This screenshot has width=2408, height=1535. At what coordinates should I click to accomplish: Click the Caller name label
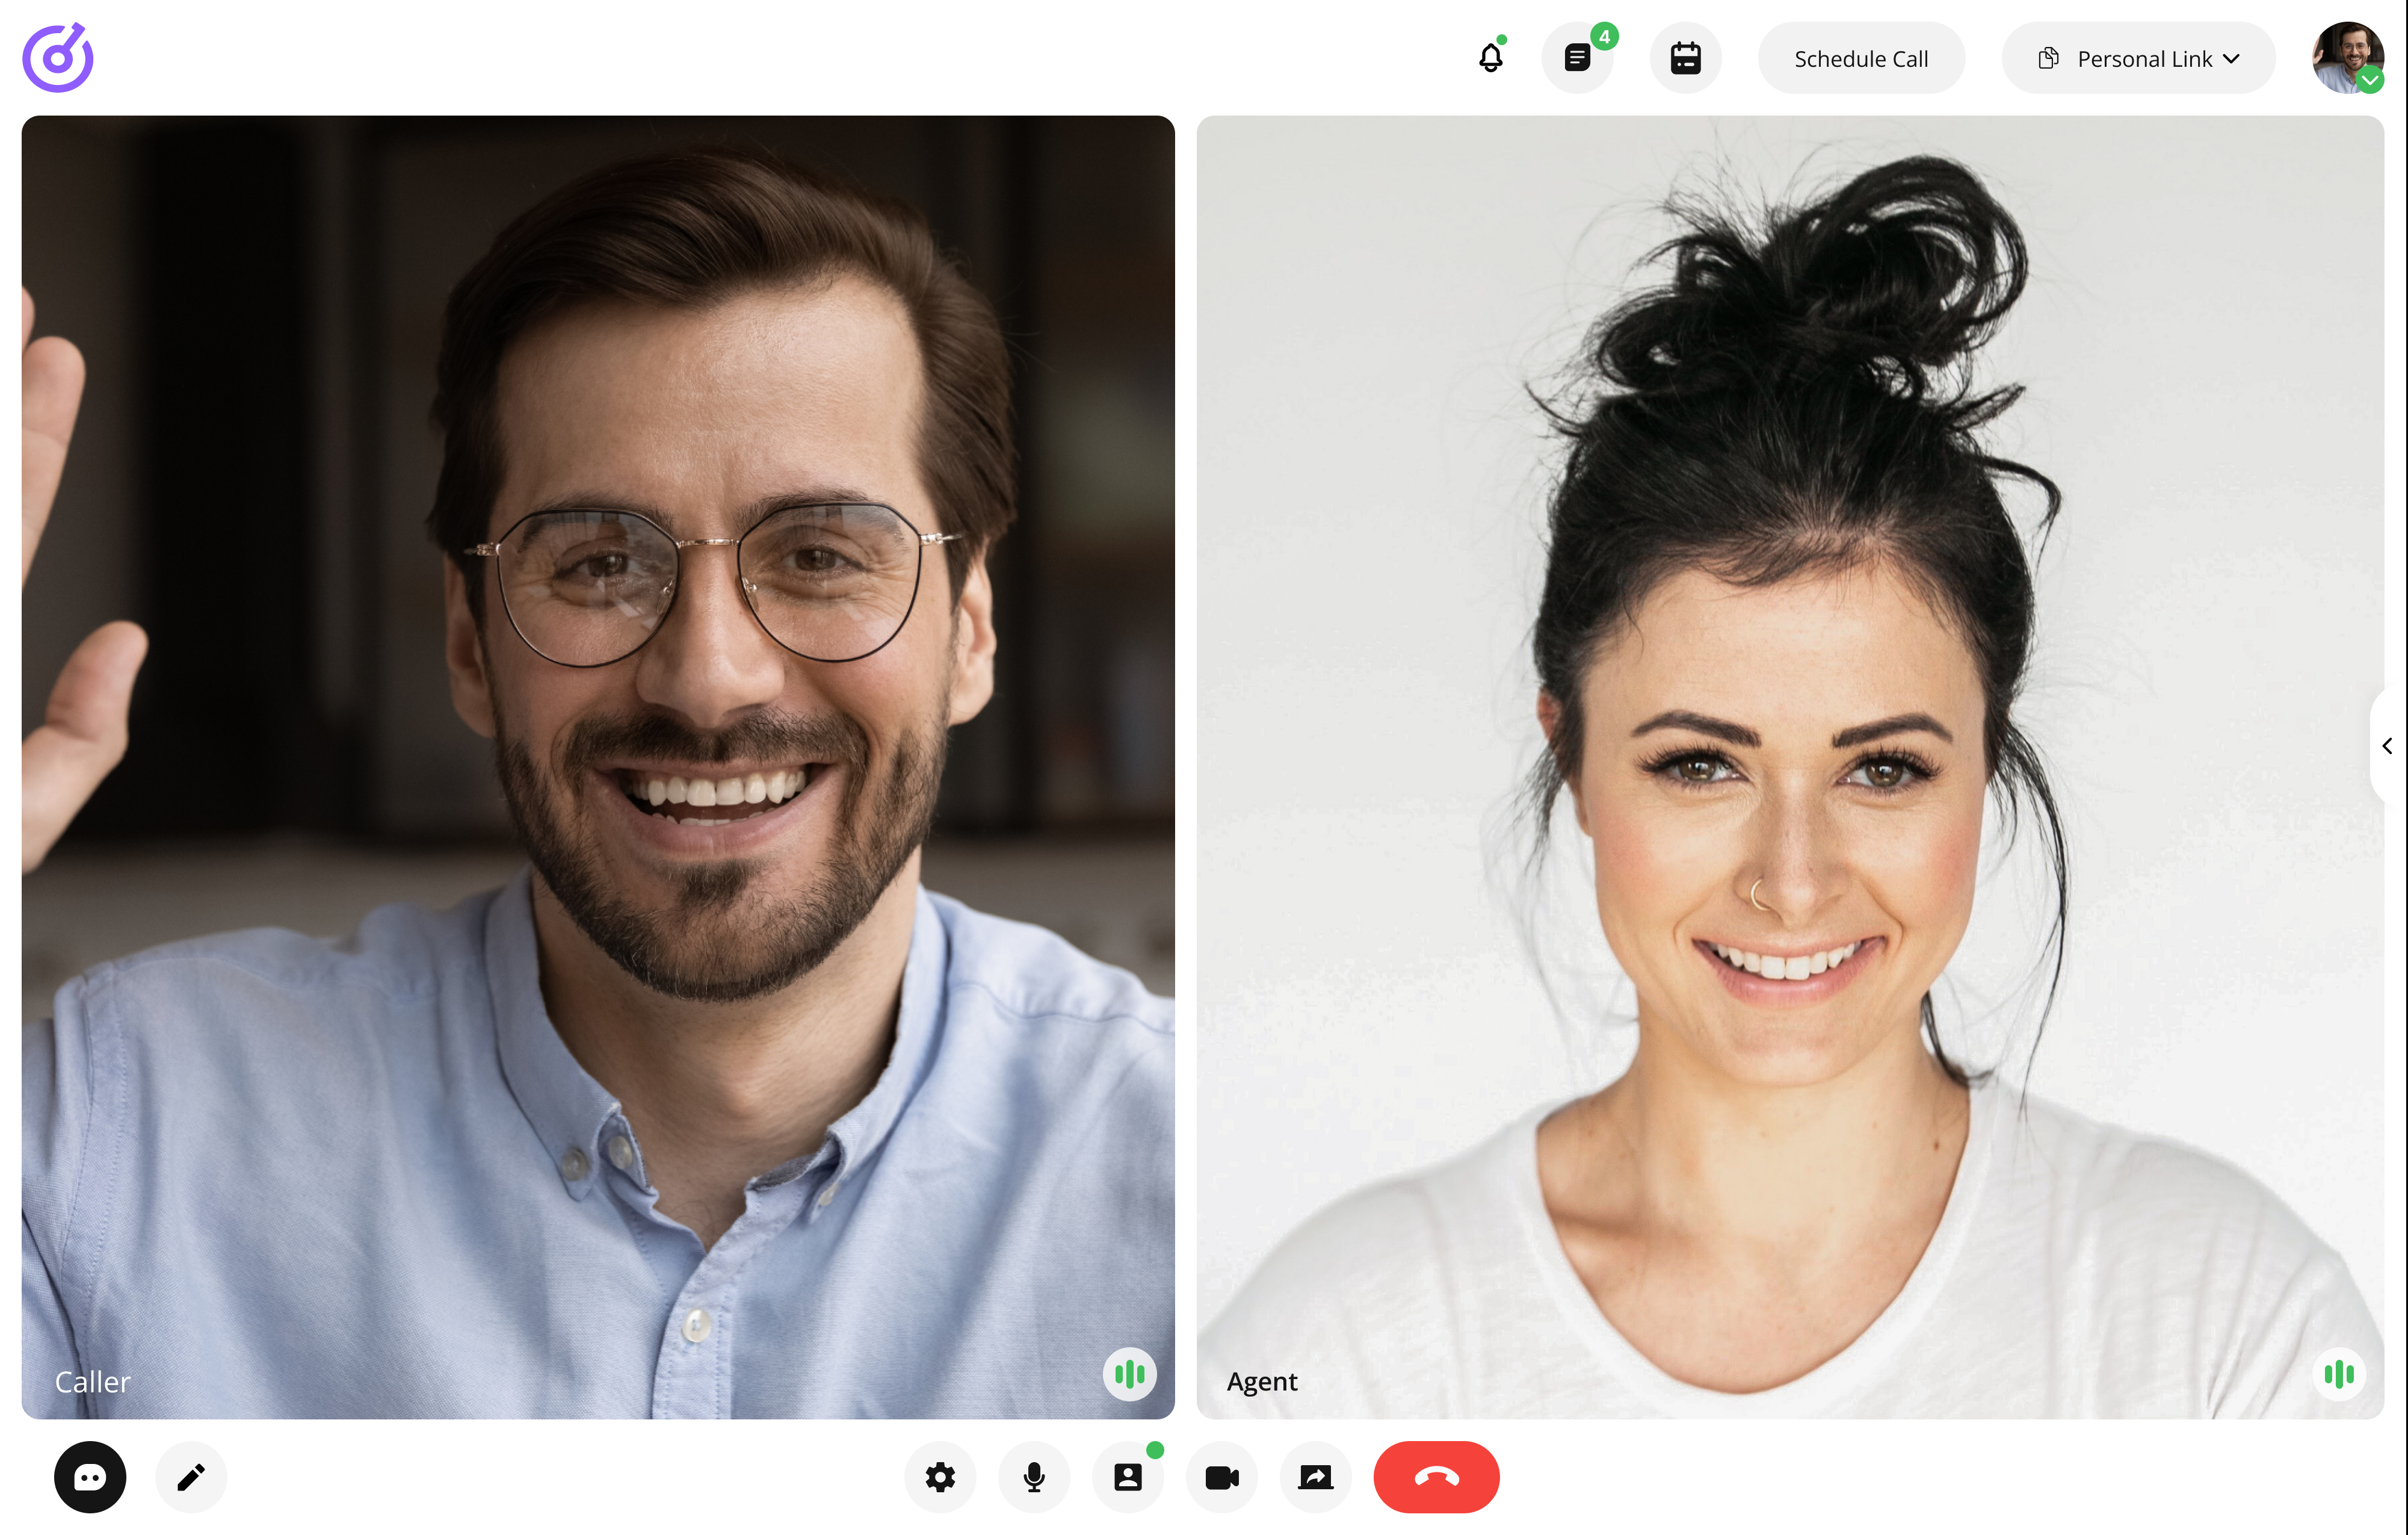92,1382
